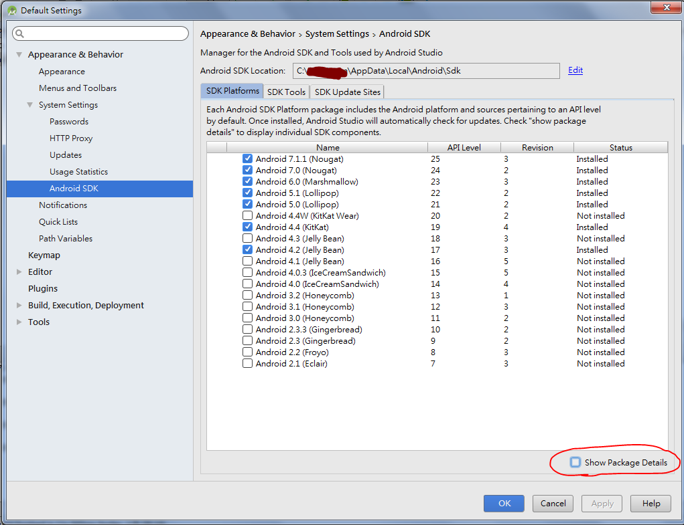Switch to SDK Tools tab
This screenshot has width=684, height=525.
coord(286,92)
